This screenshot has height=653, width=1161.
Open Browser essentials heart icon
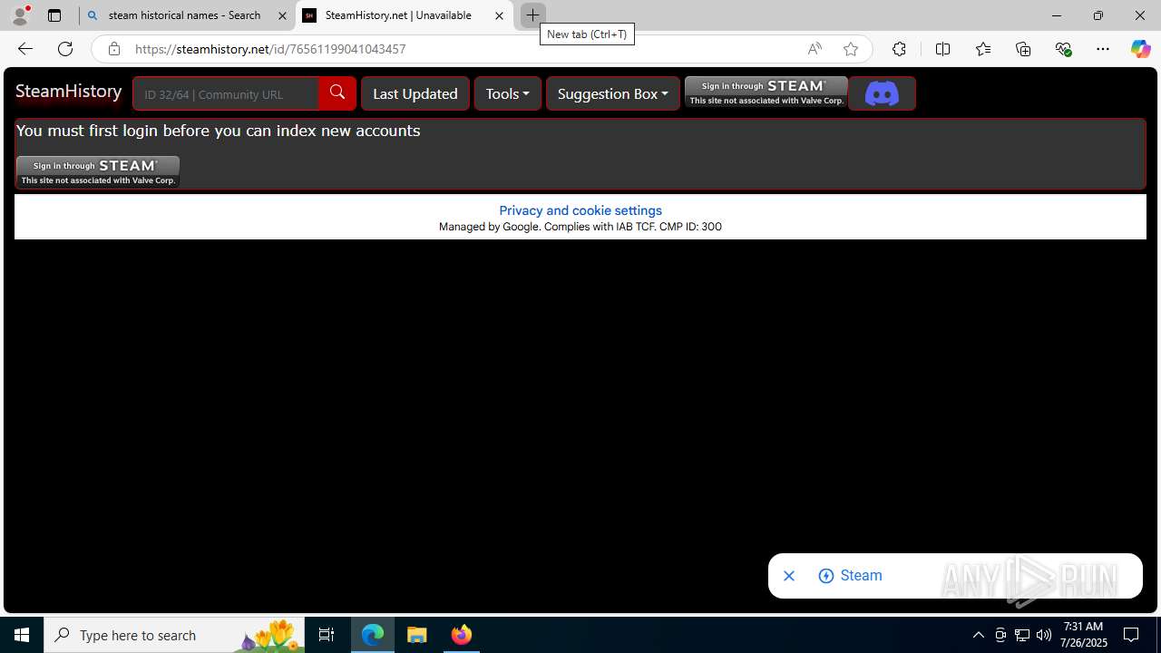point(1063,49)
